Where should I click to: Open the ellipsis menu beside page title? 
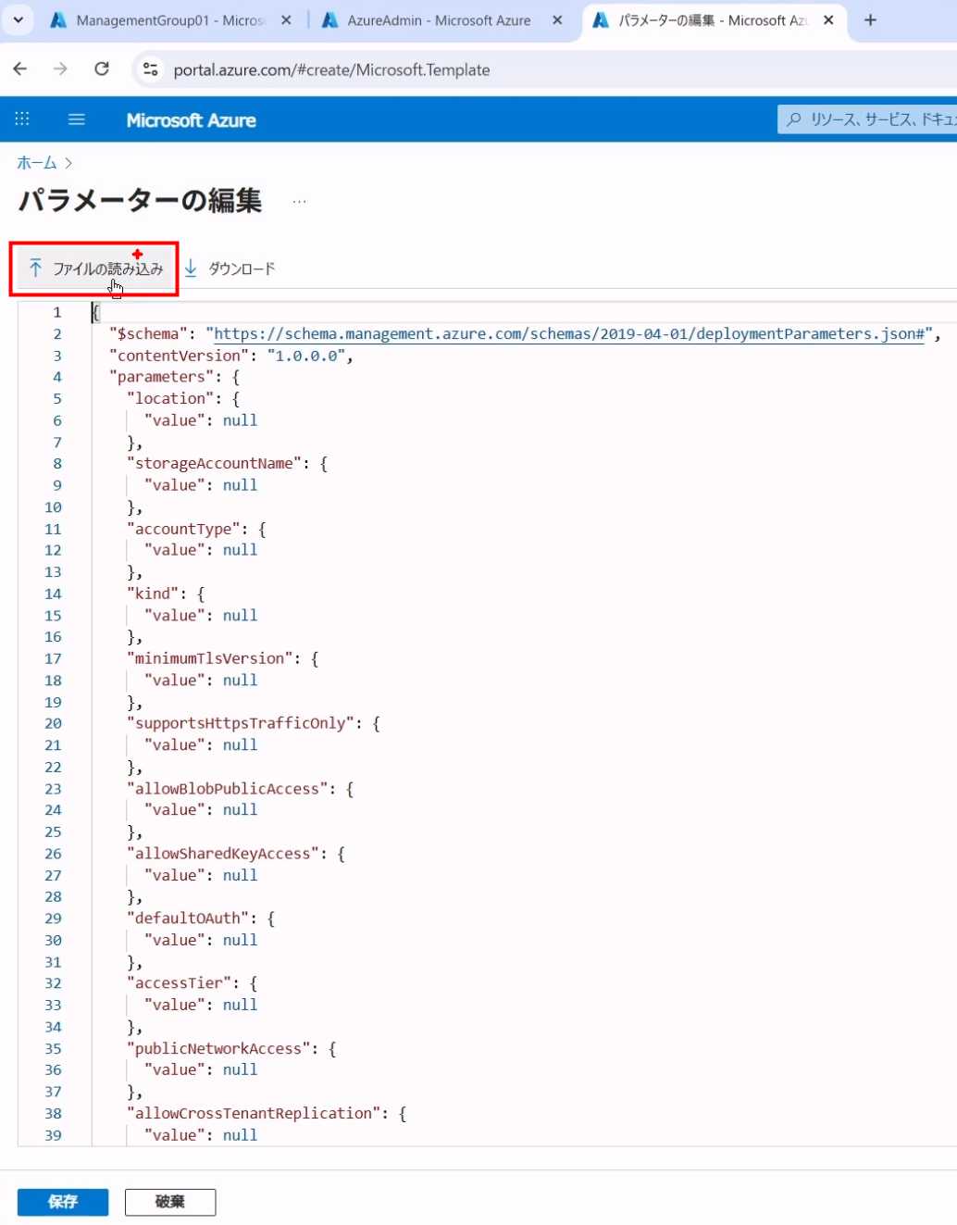point(299,201)
